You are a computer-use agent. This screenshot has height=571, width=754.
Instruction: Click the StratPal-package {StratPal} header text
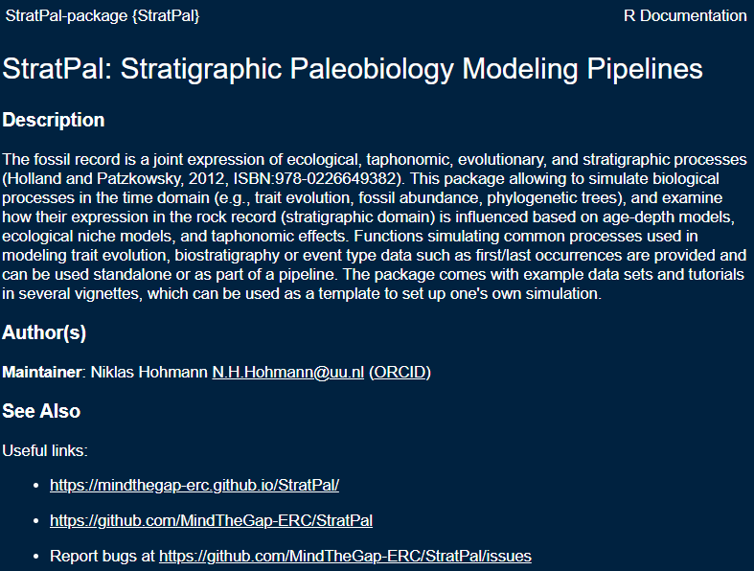103,15
